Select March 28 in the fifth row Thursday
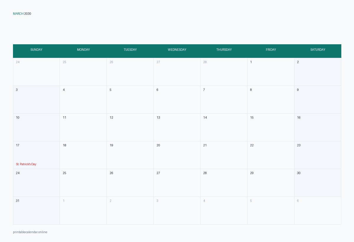Screen dimensions: 354x242 click(x=224, y=183)
